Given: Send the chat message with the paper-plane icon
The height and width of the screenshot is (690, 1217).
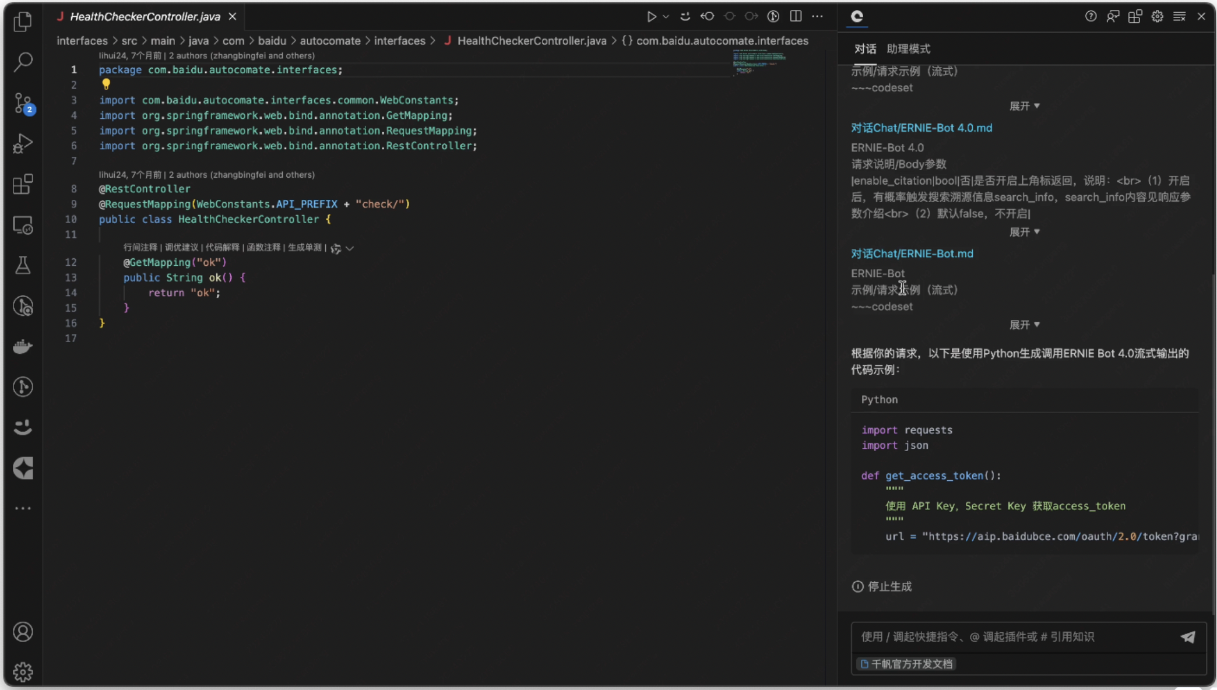Looking at the screenshot, I should 1188,637.
